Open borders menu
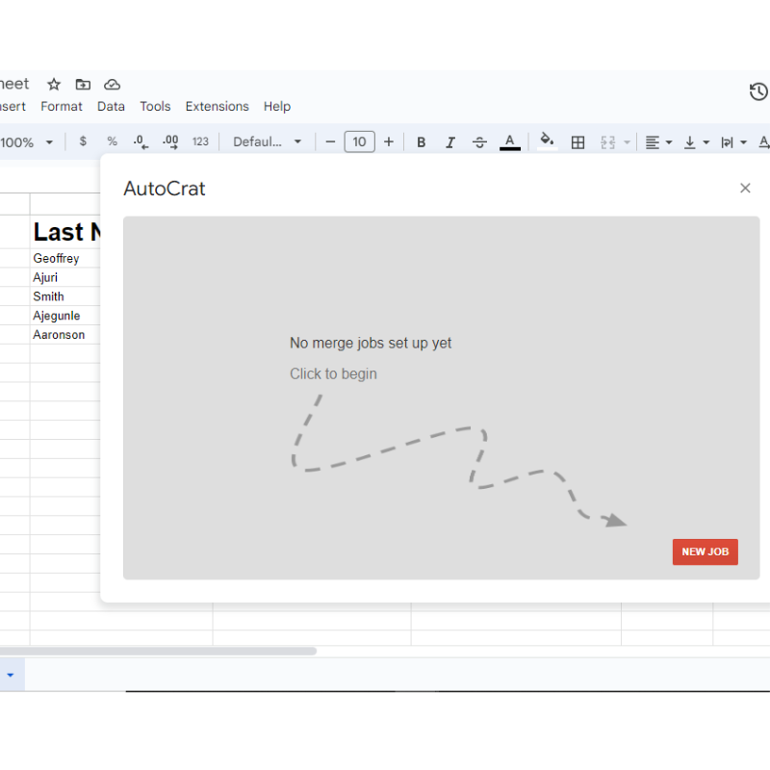770x770 pixels. [578, 142]
